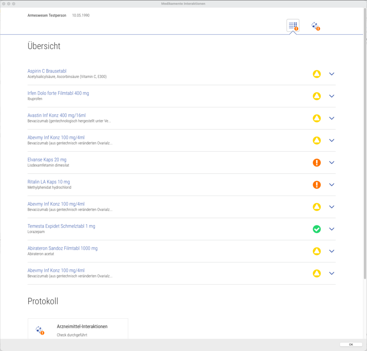Click the yellow warning icon for Irfen Dolo forte
The width and height of the screenshot is (367, 351).
(x=317, y=96)
